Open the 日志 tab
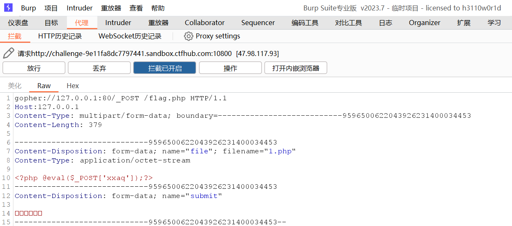This screenshot has width=512, height=226. (385, 23)
